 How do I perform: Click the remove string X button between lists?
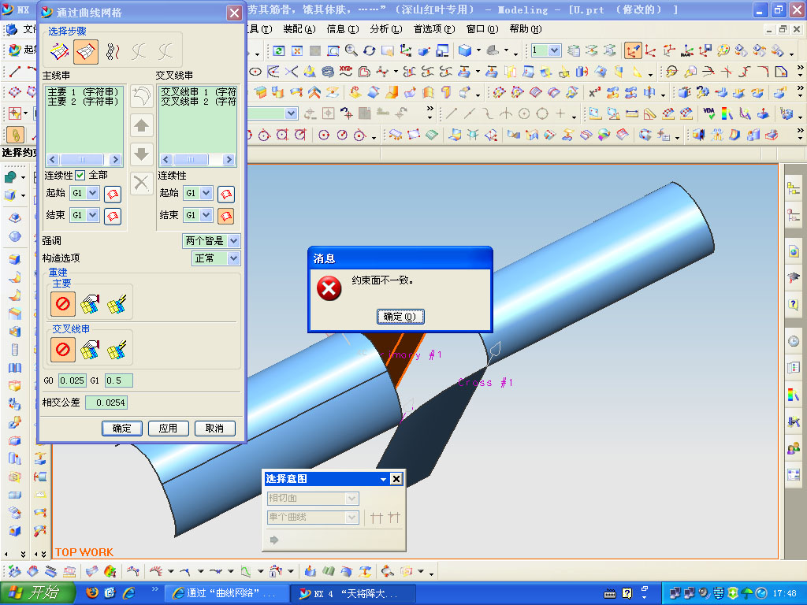pos(142,183)
